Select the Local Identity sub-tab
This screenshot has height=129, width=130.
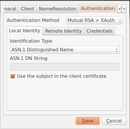(x=25, y=31)
